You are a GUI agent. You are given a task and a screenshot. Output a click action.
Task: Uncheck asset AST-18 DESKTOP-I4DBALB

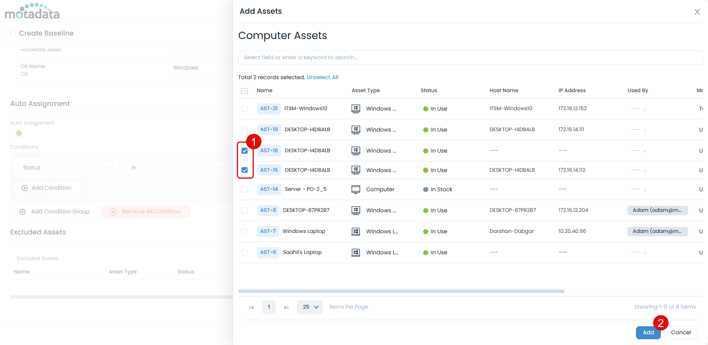pos(245,151)
